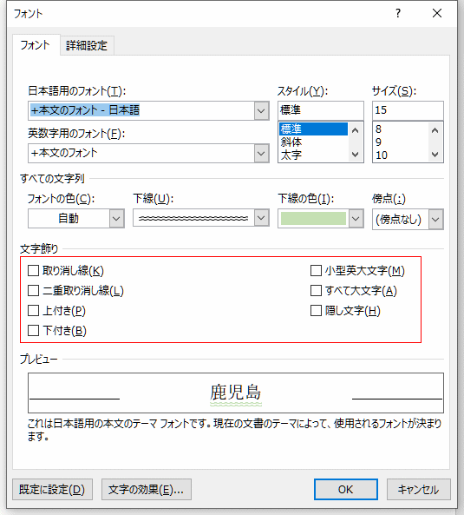This screenshot has height=515, width=464.
Task: Click the OK button
Action: 346,490
